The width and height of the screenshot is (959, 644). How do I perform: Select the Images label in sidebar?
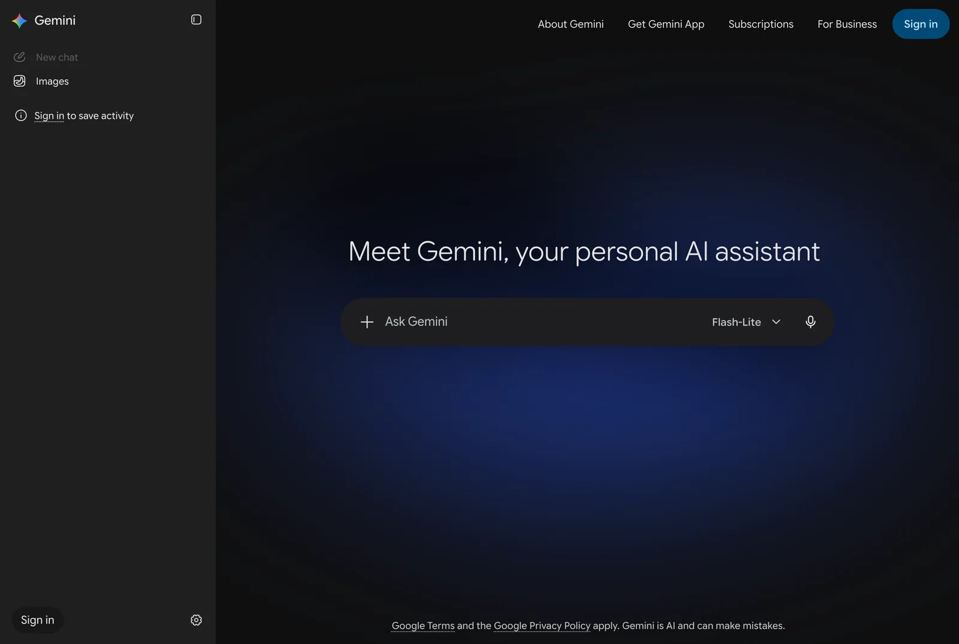point(52,81)
